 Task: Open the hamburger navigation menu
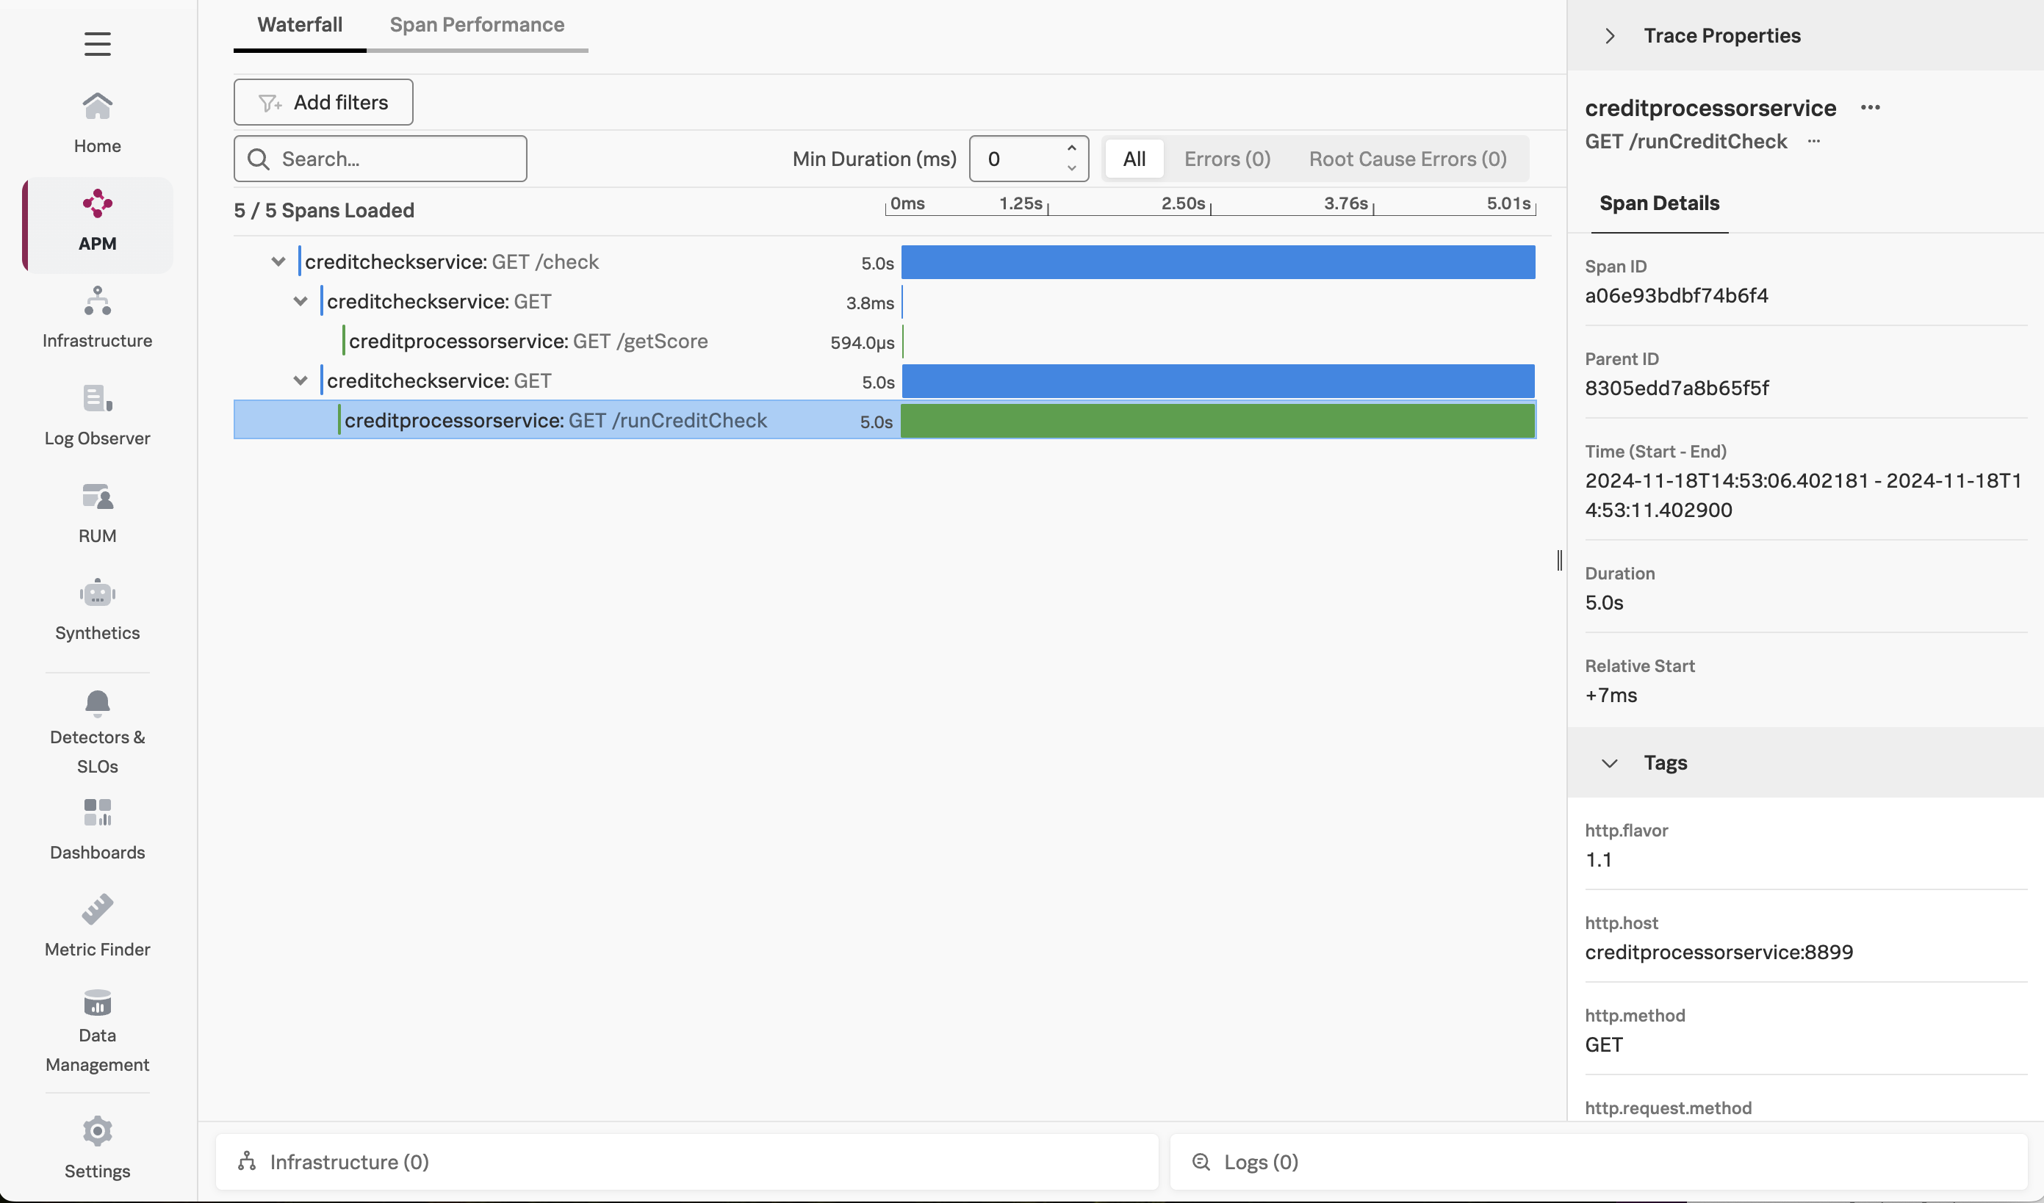(x=97, y=44)
